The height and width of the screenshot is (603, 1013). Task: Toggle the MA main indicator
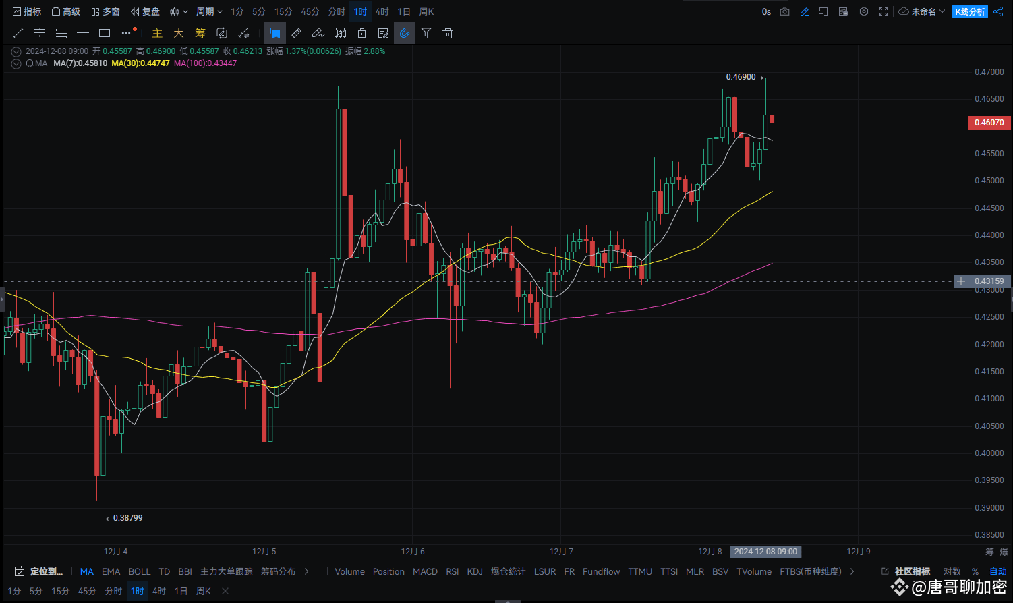tap(87, 571)
